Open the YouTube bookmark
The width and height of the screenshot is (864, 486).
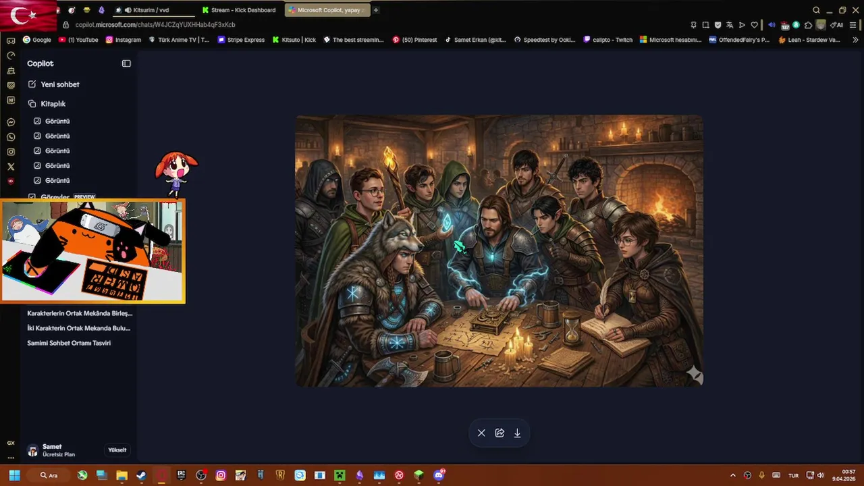[78, 40]
